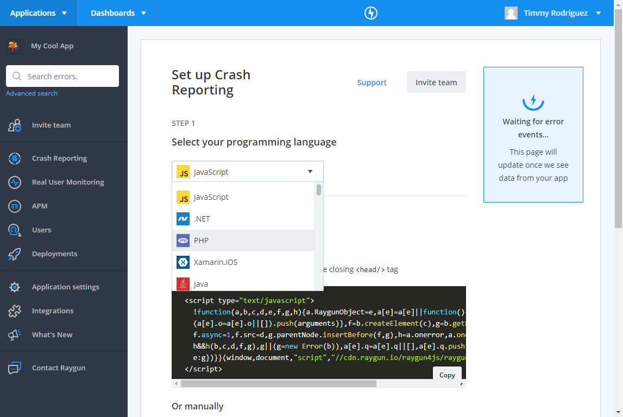
Task: Copy the script code snippet
Action: pos(447,375)
